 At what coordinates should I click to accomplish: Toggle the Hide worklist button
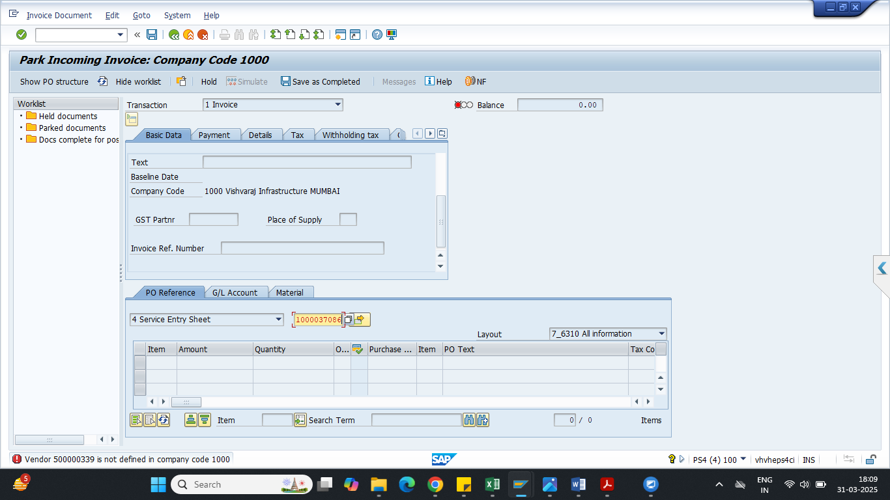[130, 81]
